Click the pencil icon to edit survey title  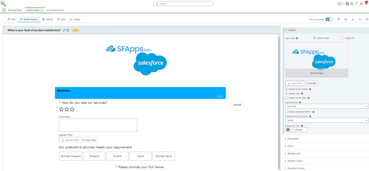pyautogui.click(x=64, y=30)
